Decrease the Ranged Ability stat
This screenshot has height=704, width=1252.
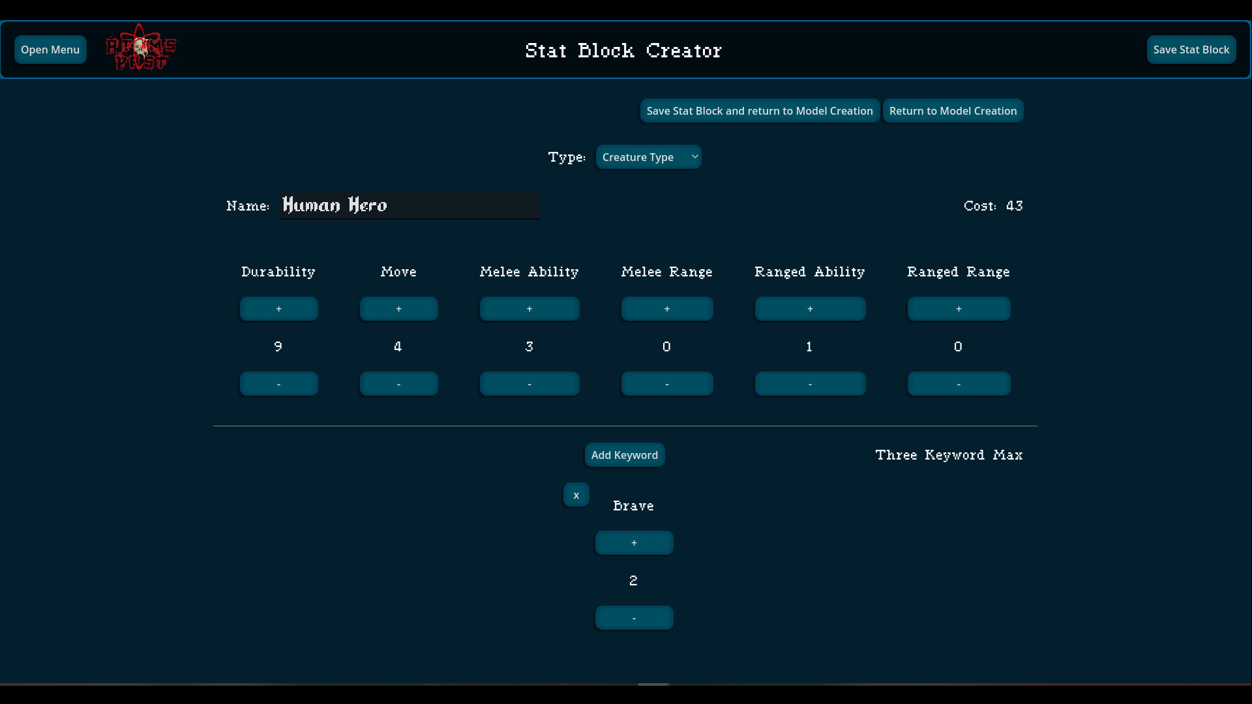(x=809, y=383)
